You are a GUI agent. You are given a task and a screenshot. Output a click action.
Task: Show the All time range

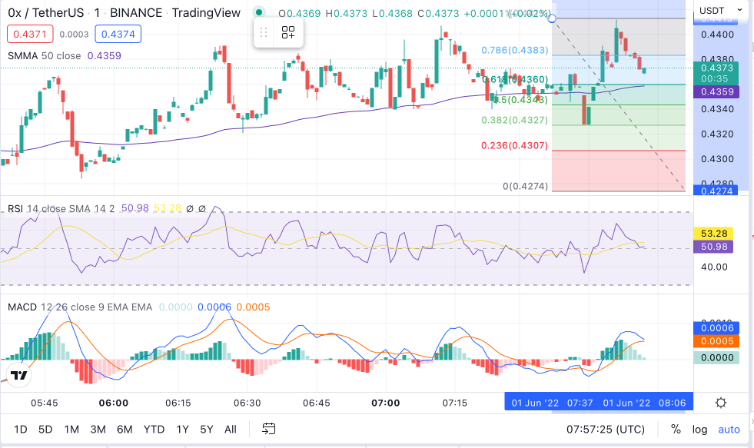point(231,430)
